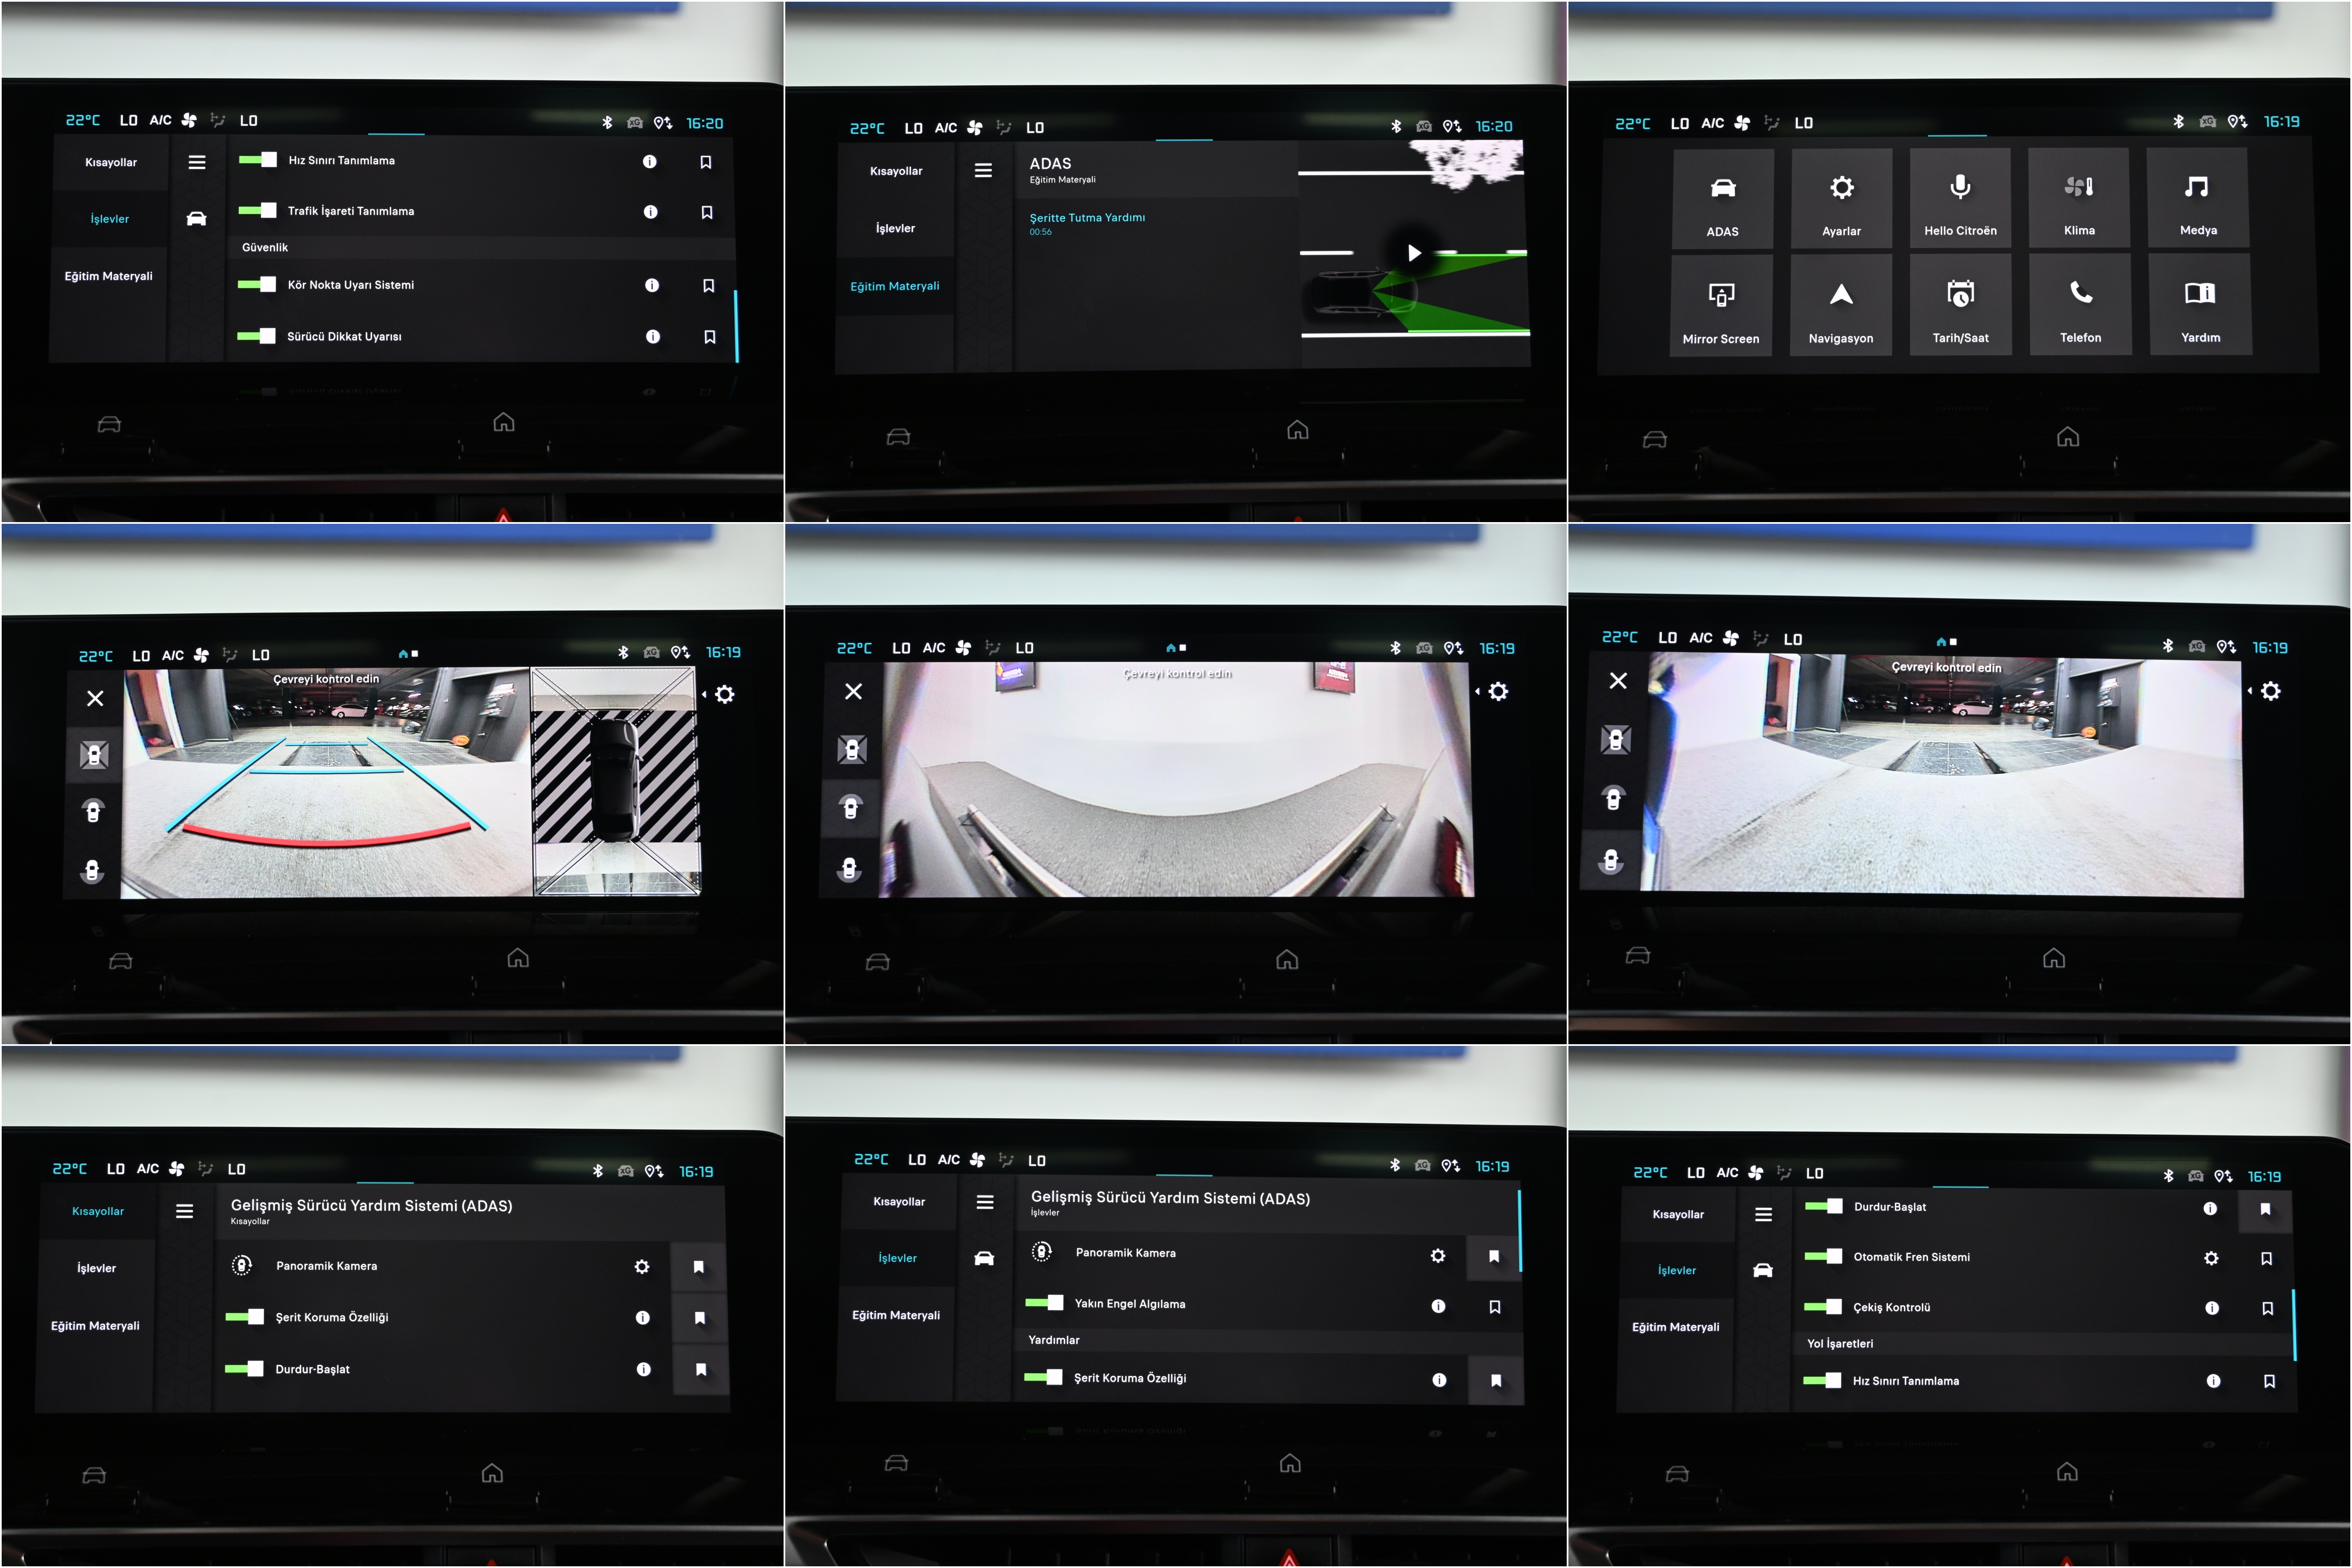The height and width of the screenshot is (1568, 2352).
Task: Open the Telefon phone tile
Action: coord(2080,304)
